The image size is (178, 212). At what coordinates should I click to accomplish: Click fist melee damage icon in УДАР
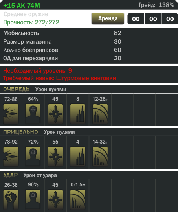tap(11, 200)
